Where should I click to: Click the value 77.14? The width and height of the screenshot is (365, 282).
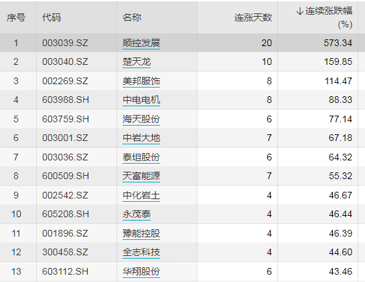tap(341, 119)
